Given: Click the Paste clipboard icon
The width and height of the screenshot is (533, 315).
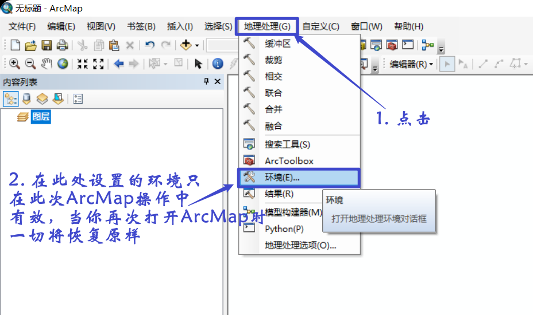Looking at the screenshot, I should click(x=114, y=45).
